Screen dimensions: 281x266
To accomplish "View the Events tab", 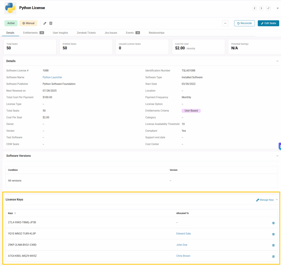I will click(x=133, y=33).
